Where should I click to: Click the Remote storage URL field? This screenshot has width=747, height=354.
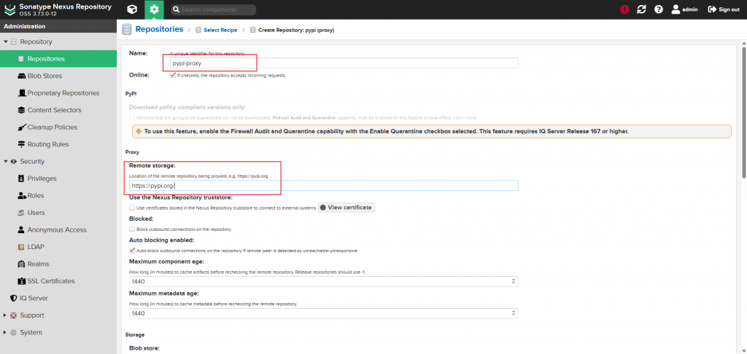[323, 186]
